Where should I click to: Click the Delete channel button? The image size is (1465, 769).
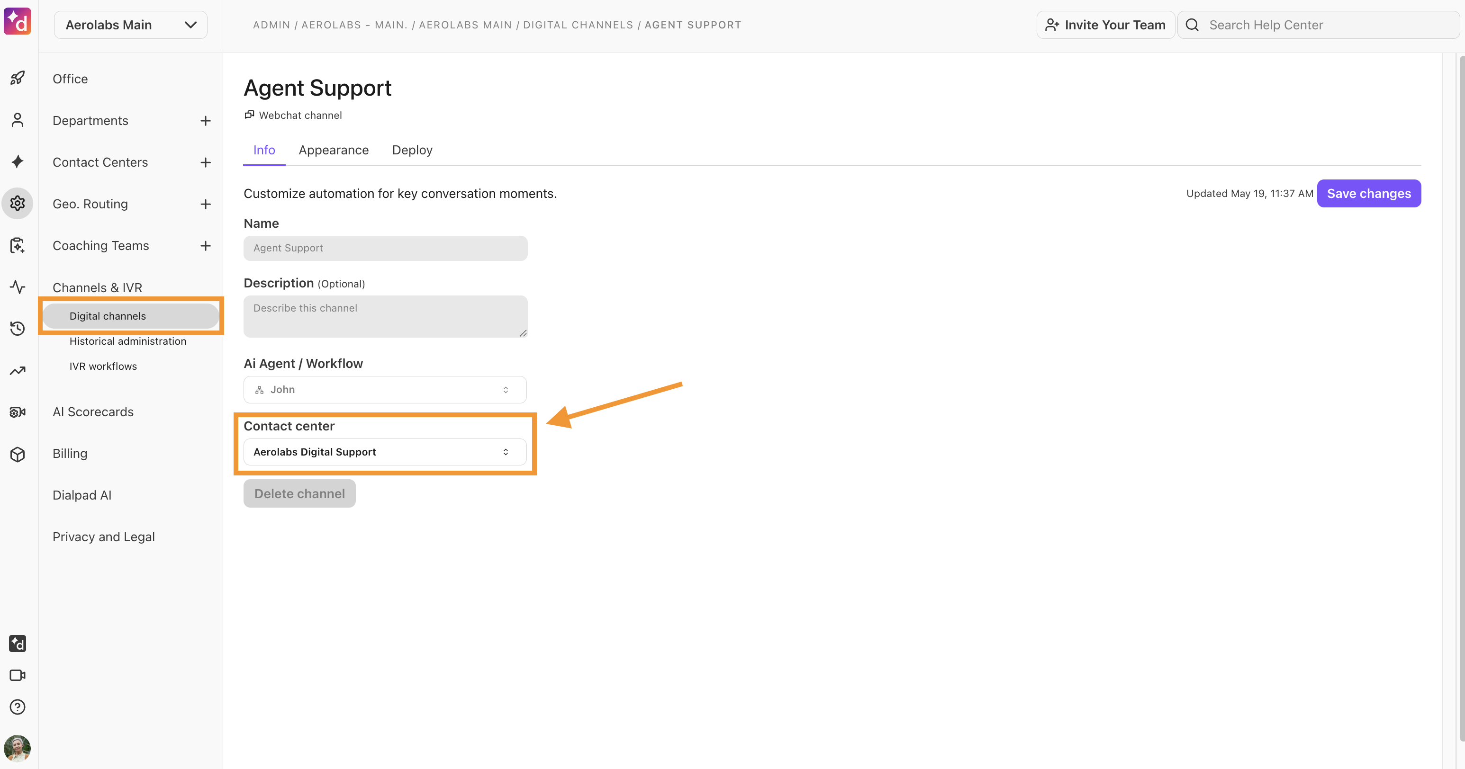click(300, 493)
